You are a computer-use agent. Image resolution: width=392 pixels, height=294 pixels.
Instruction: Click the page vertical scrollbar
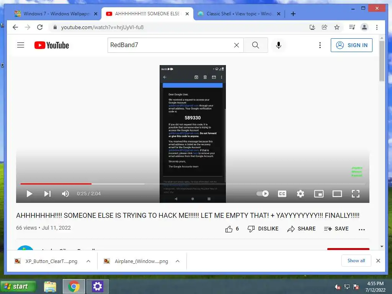[x=382, y=61]
